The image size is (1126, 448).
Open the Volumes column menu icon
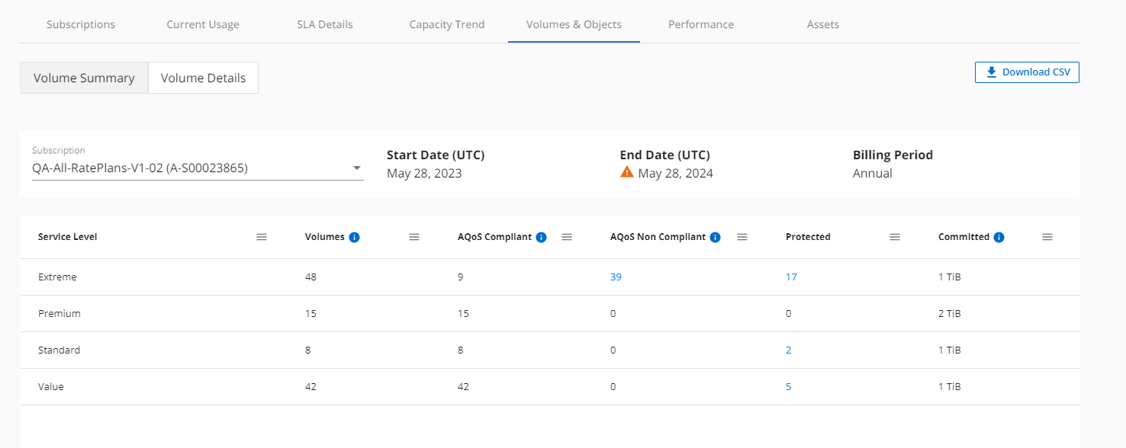coord(414,237)
